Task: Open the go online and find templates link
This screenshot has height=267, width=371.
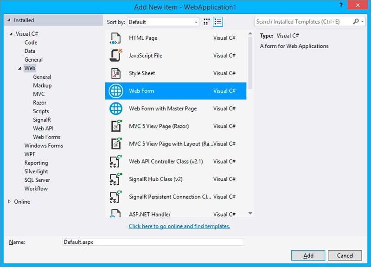Action: click(x=179, y=226)
